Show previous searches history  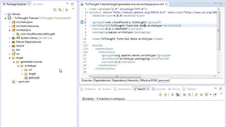point(207,95)
